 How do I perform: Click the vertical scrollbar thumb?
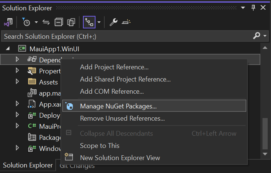click(x=265, y=134)
